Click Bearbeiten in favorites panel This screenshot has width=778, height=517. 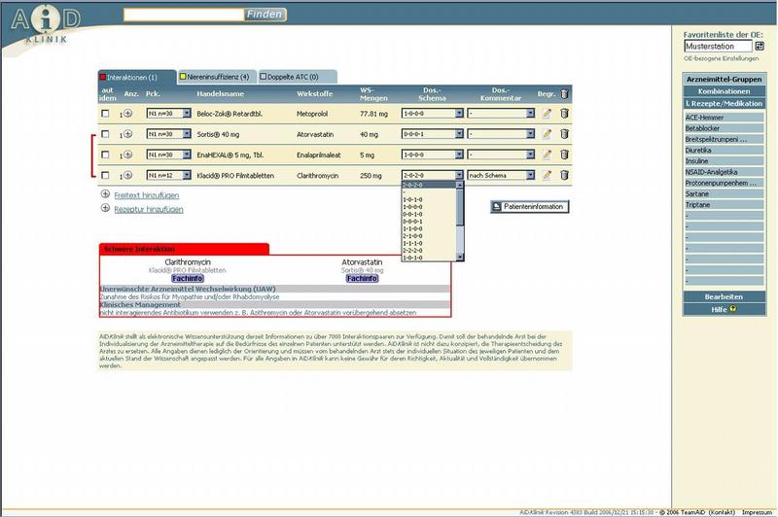[724, 296]
